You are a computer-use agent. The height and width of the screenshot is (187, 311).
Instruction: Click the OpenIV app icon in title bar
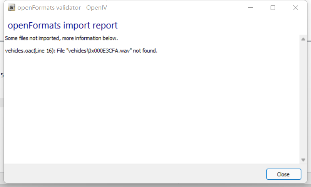(x=12, y=8)
